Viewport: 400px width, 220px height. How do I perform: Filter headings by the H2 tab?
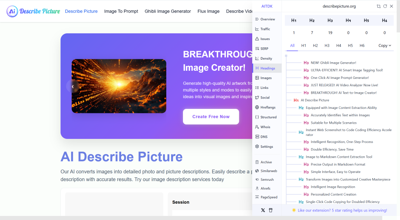point(315,46)
